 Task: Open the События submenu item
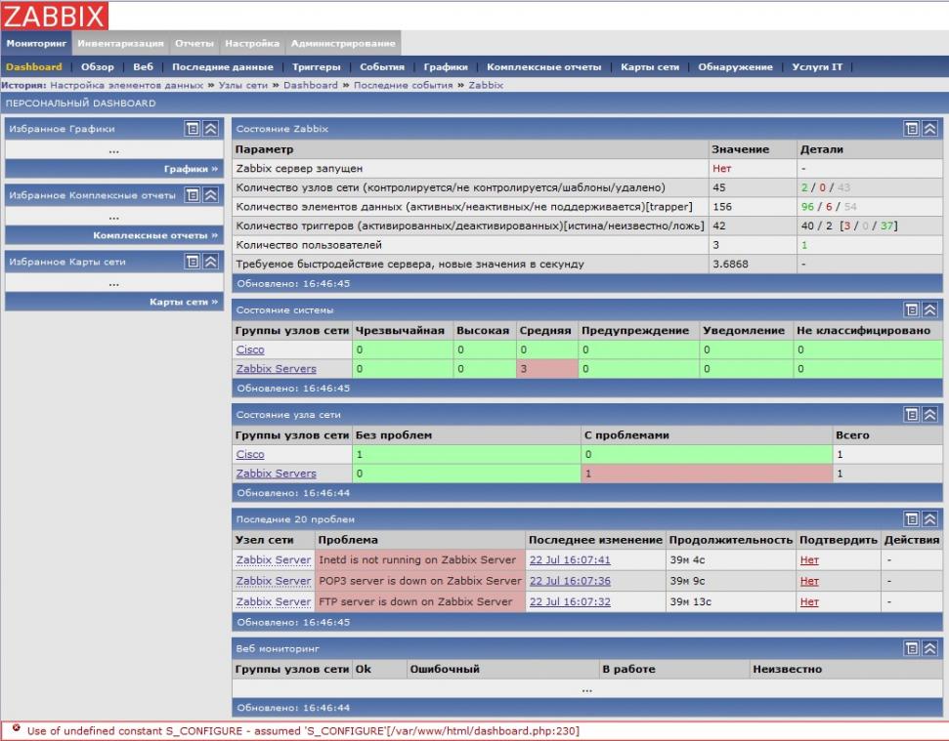pyautogui.click(x=382, y=67)
